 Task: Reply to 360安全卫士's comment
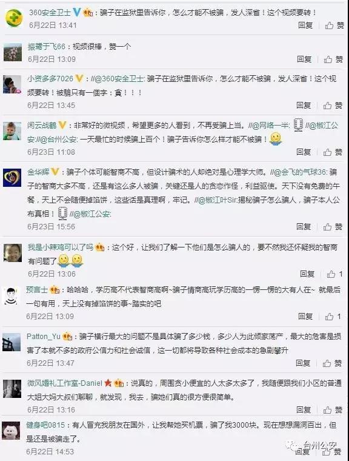coord(305,25)
